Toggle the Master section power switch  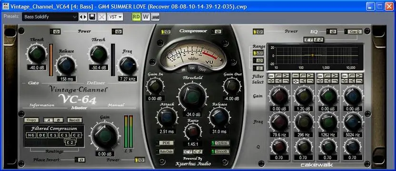point(140,160)
